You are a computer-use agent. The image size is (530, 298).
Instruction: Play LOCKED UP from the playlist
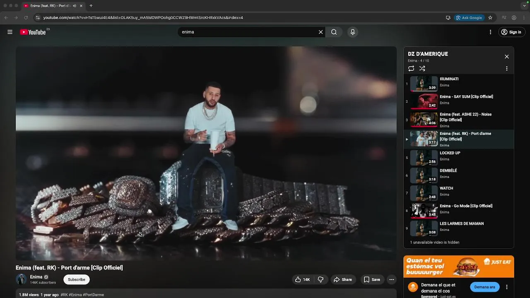459,158
